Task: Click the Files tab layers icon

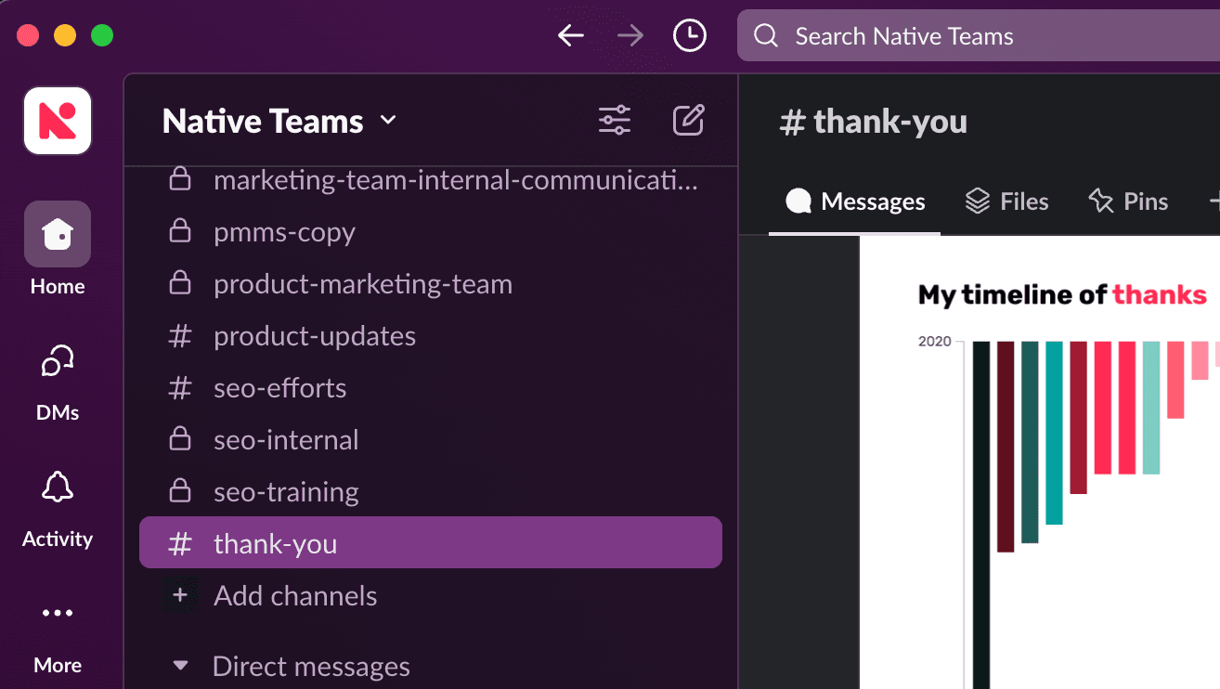Action: pyautogui.click(x=978, y=201)
